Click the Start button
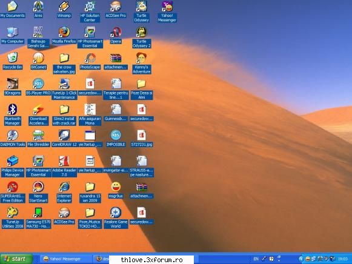 pyautogui.click(x=16, y=259)
